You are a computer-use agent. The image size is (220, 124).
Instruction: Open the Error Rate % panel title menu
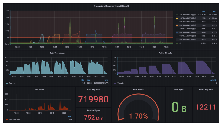(x=138, y=90)
